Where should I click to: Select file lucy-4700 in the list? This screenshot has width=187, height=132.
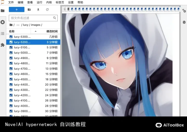(x=33, y=69)
